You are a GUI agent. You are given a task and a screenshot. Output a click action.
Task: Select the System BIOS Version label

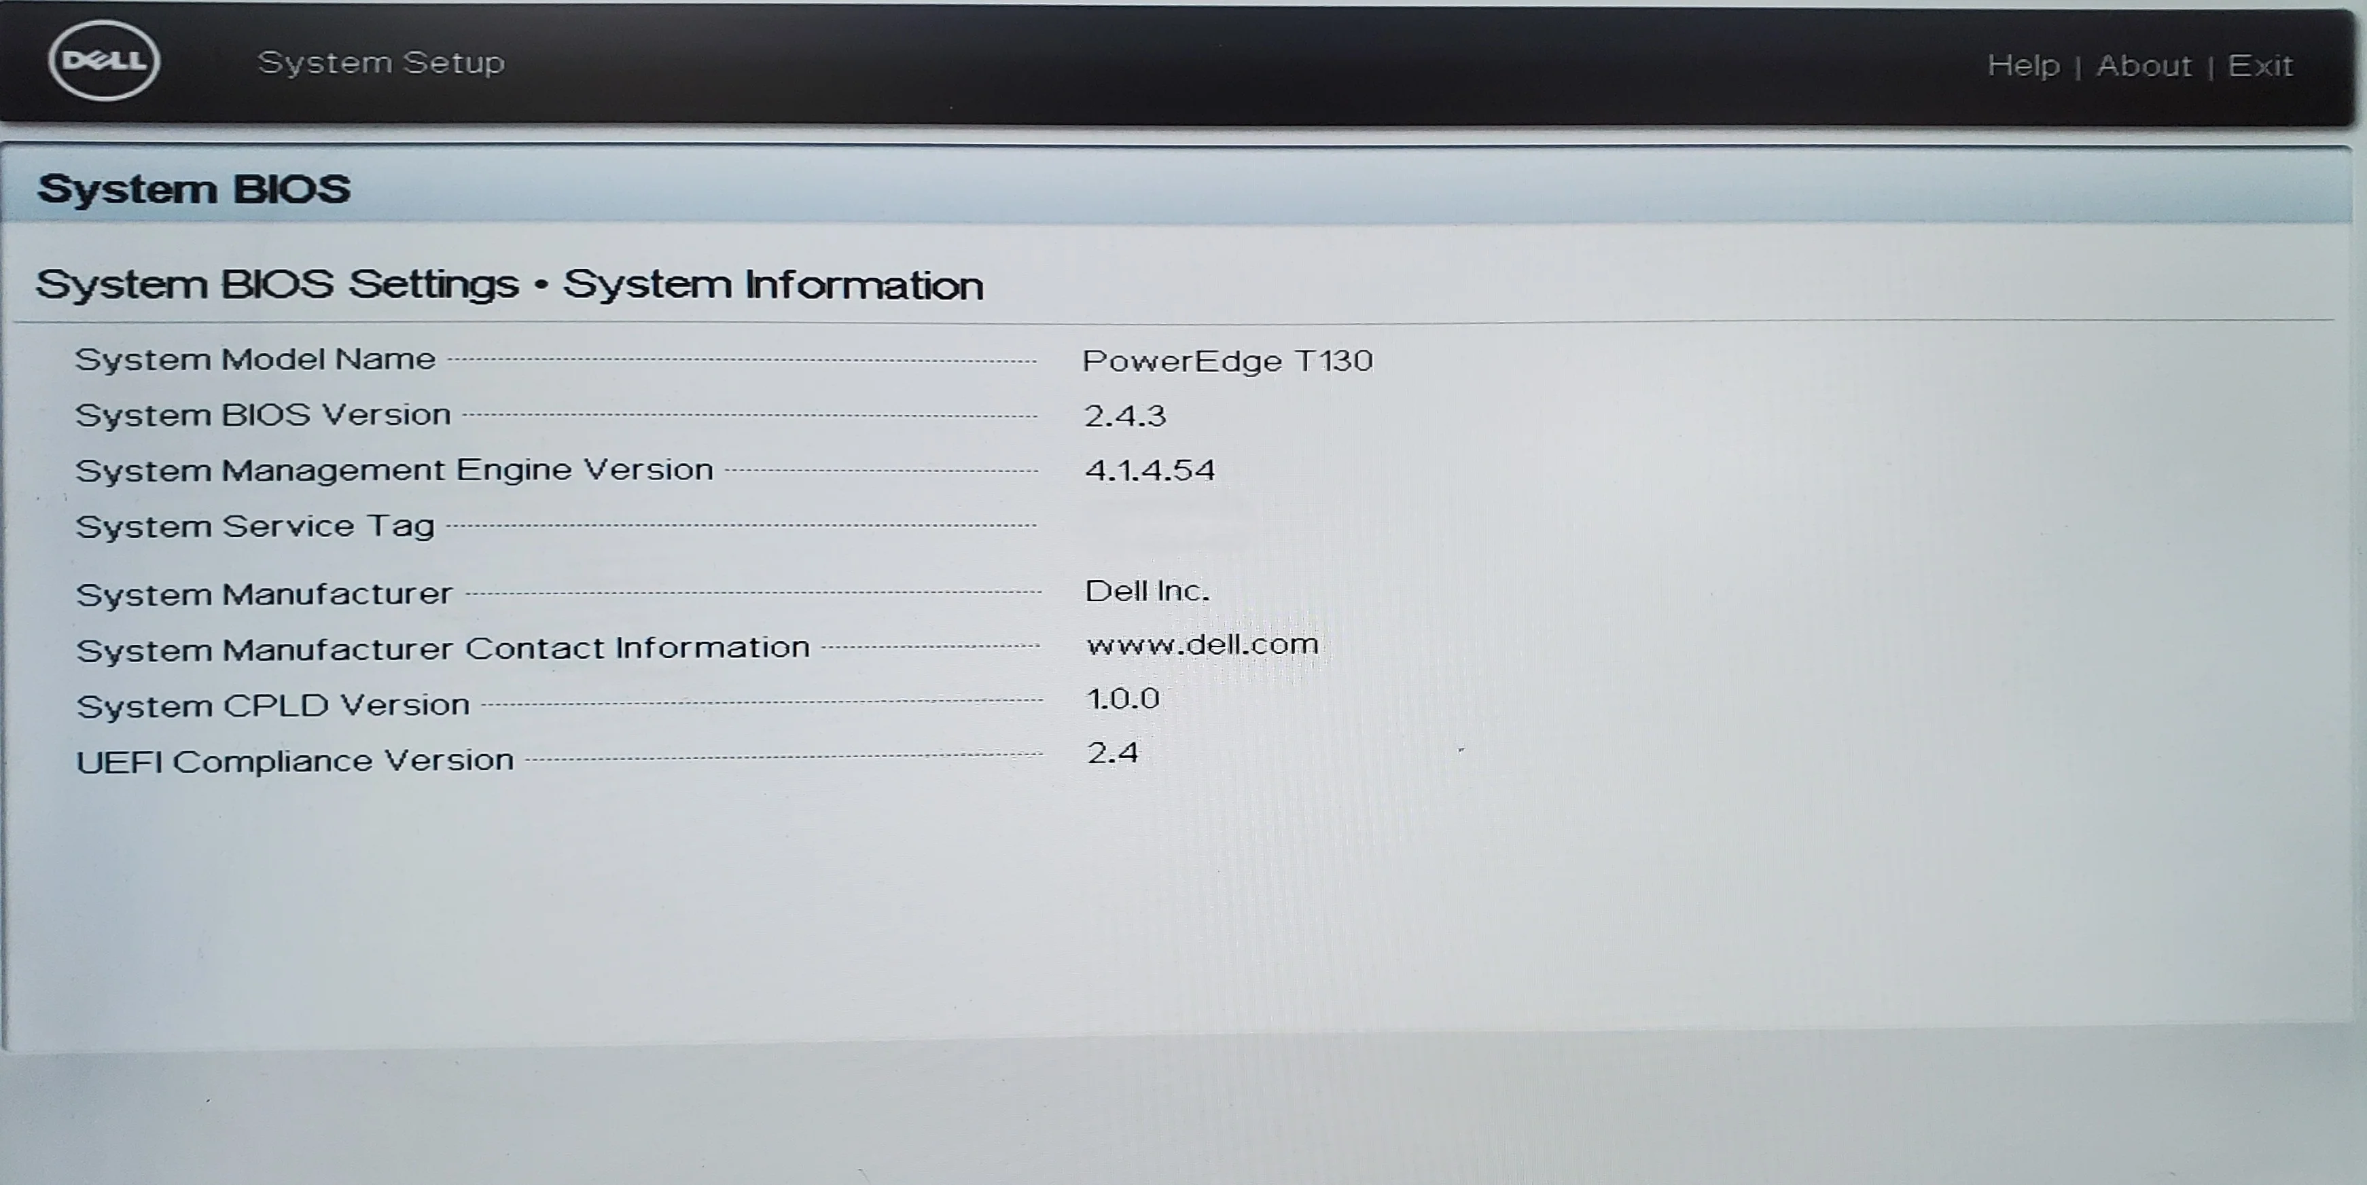[264, 415]
